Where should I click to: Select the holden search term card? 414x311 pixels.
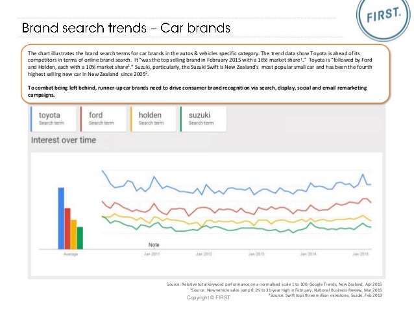[153, 119]
